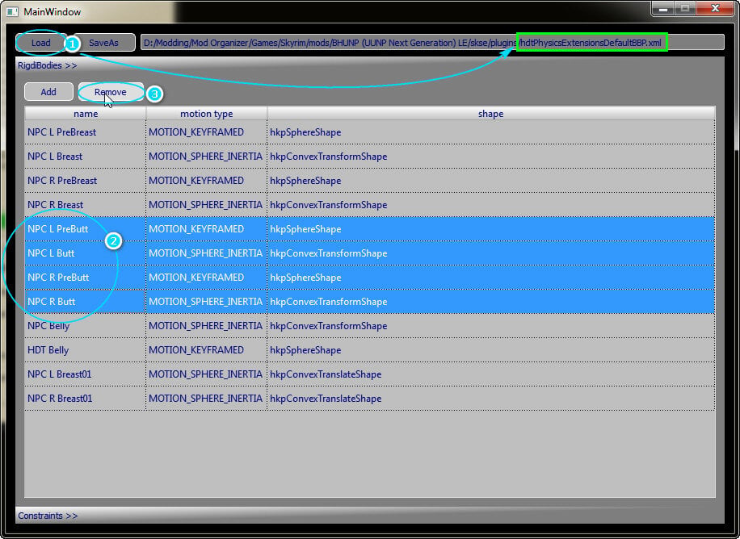Click motion type of NPC R PreBreast

pos(207,181)
